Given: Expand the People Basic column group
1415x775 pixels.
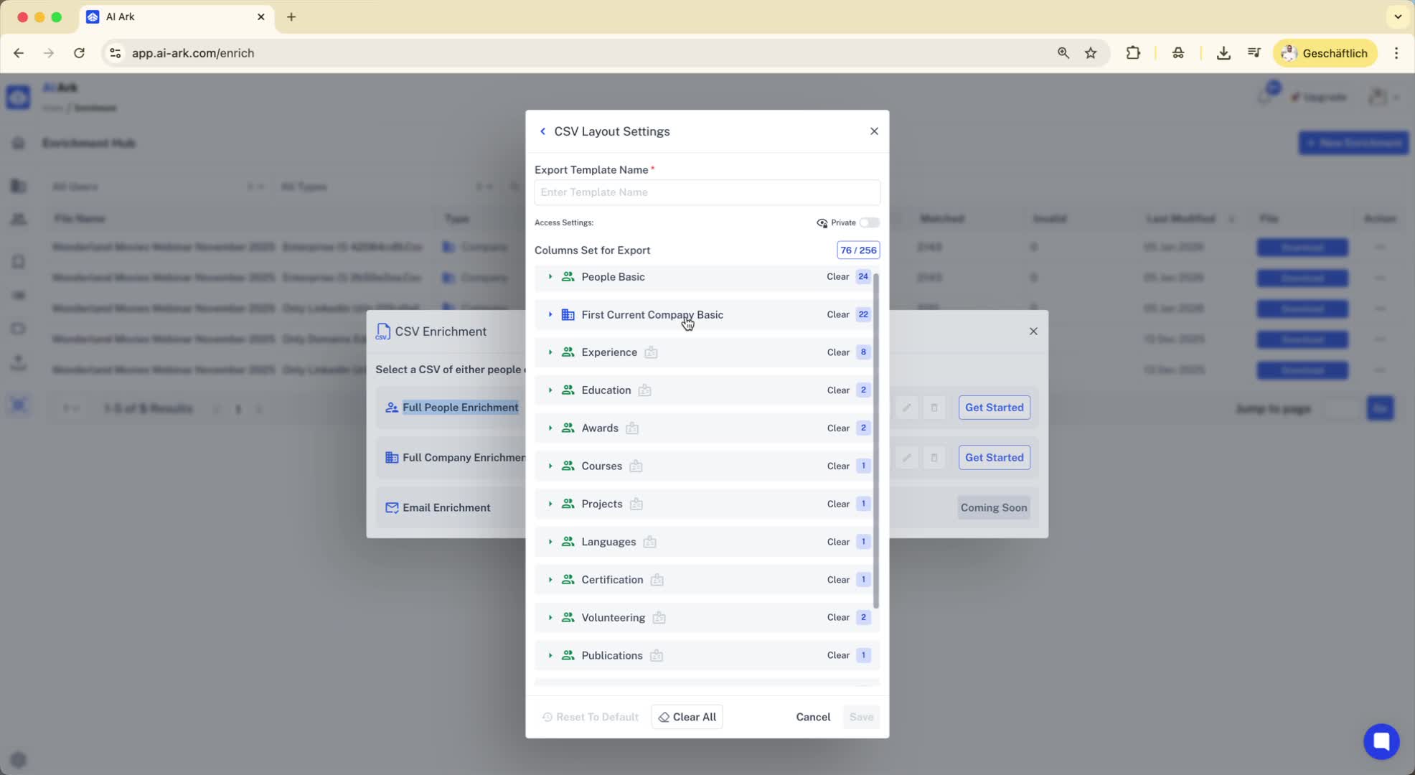Looking at the screenshot, I should [550, 277].
